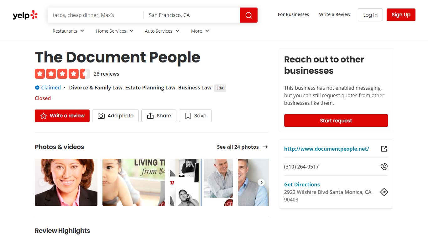Image resolution: width=428 pixels, height=241 pixels.
Task: Click the arrow after See all 24 photos
Action: click(265, 147)
